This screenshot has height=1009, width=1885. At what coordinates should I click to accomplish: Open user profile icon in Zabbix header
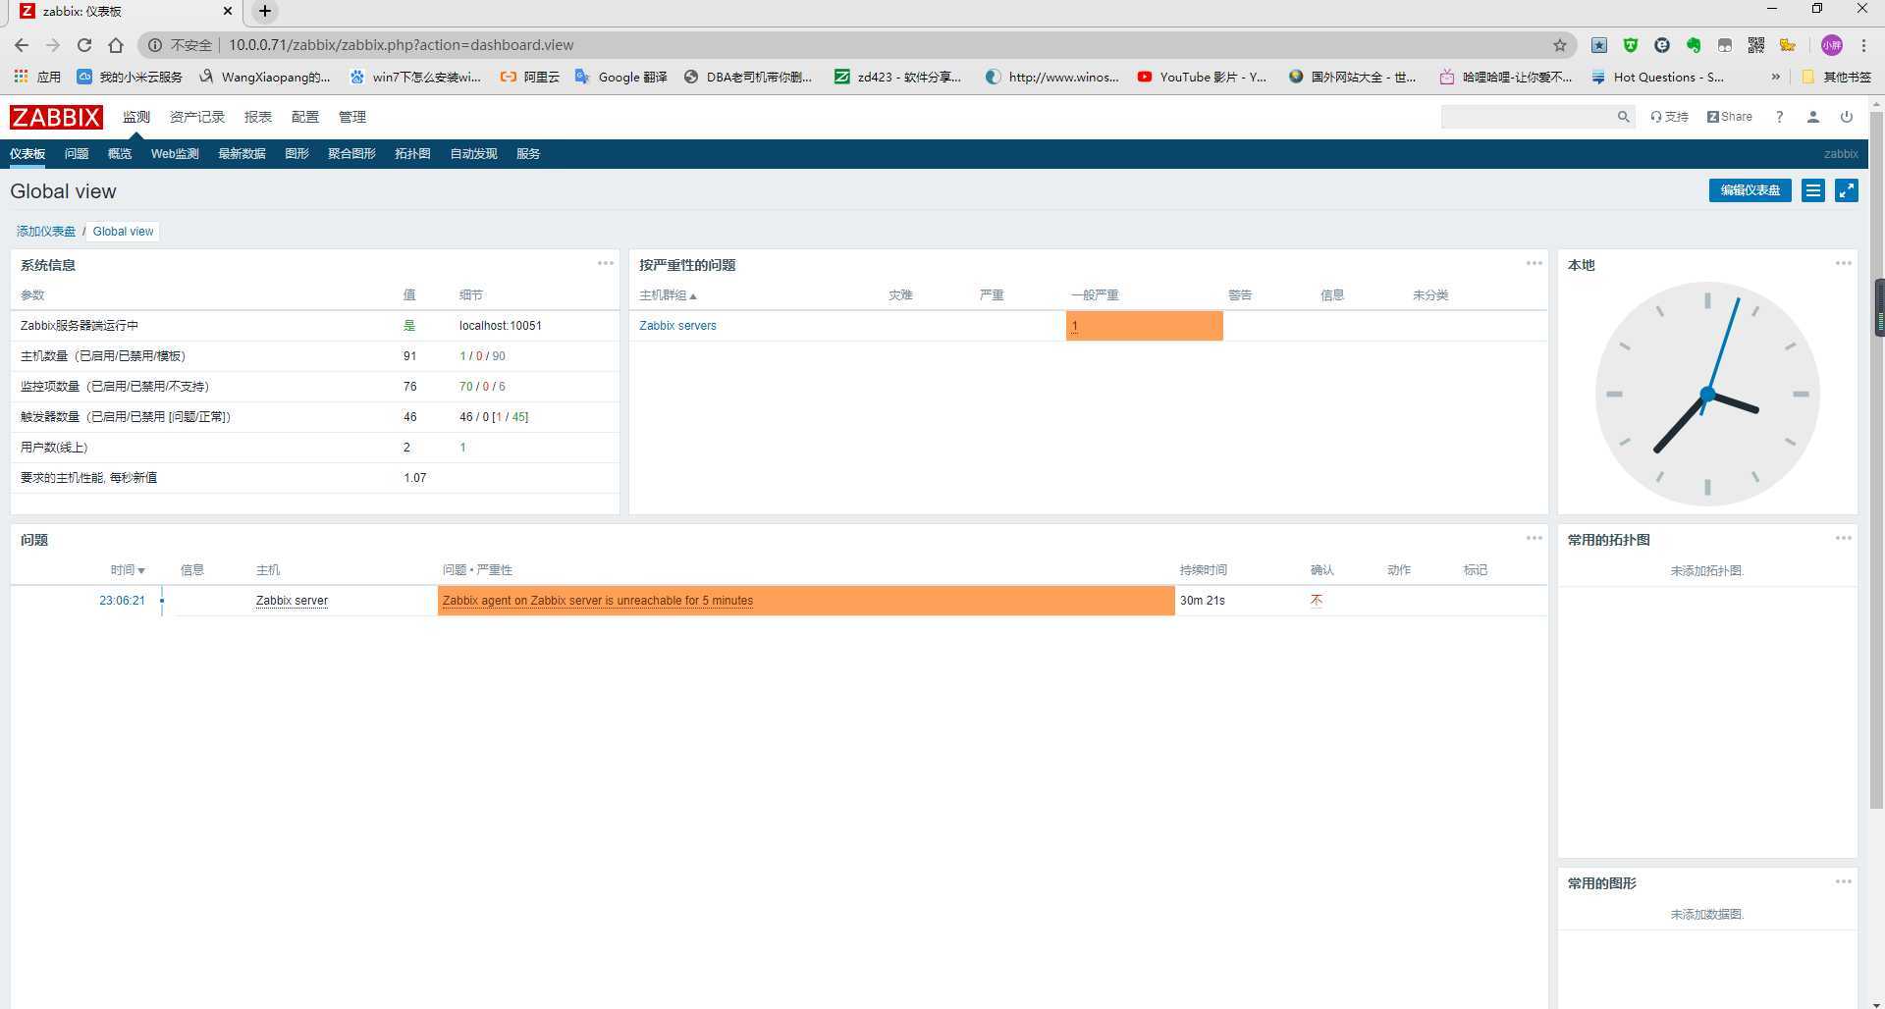[1812, 117]
